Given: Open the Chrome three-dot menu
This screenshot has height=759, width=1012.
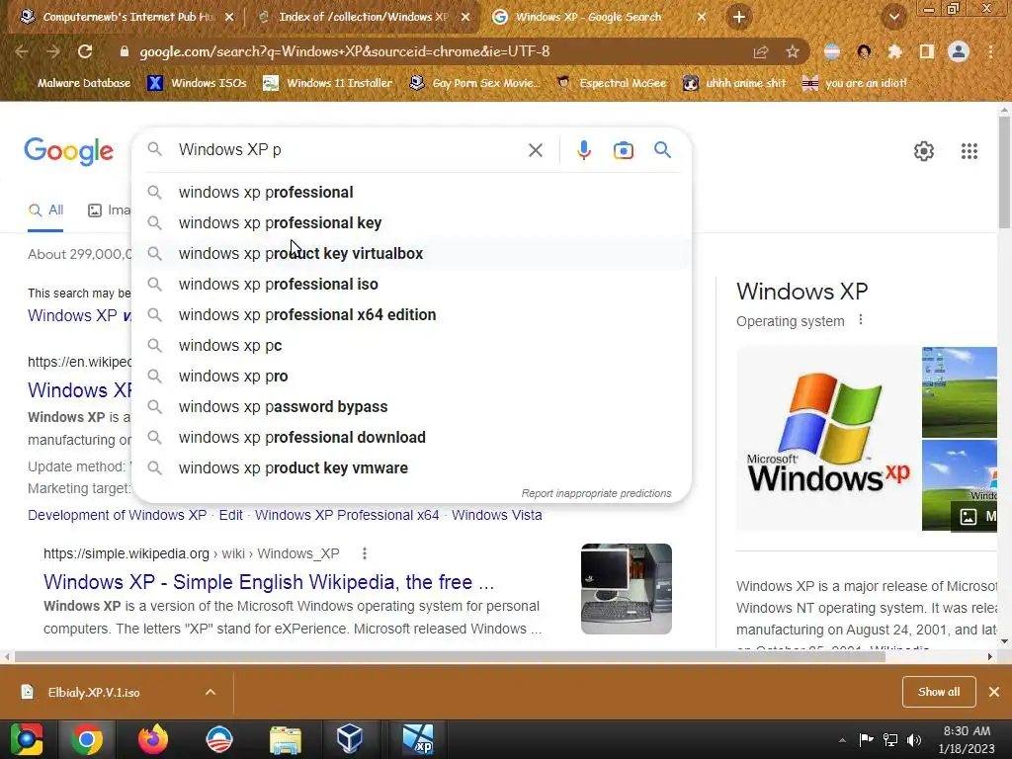Looking at the screenshot, I should point(990,51).
